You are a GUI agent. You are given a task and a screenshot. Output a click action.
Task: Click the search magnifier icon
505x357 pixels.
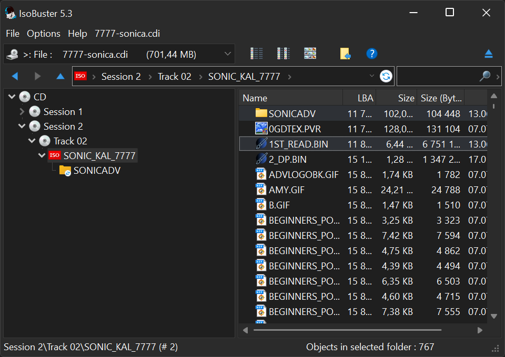484,77
